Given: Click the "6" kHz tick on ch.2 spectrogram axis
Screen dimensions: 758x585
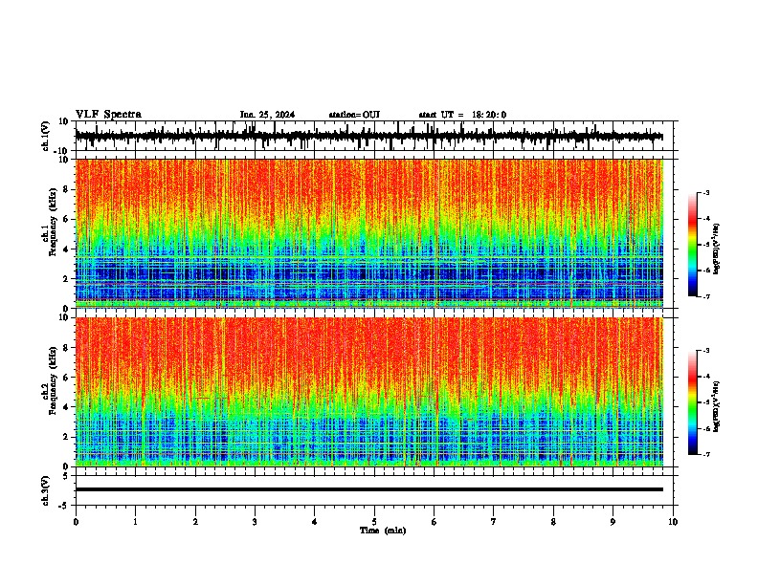Looking at the screenshot, I should coord(66,378).
